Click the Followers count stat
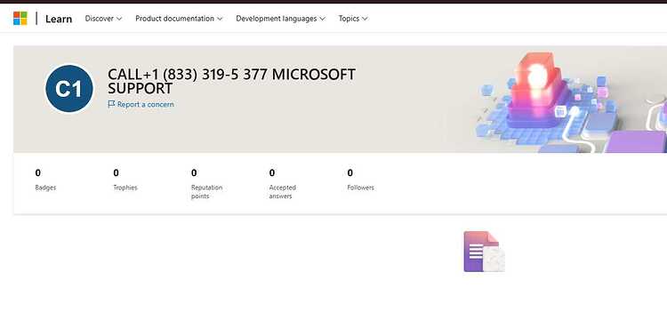Viewport: 667px width, 336px height. (361, 180)
